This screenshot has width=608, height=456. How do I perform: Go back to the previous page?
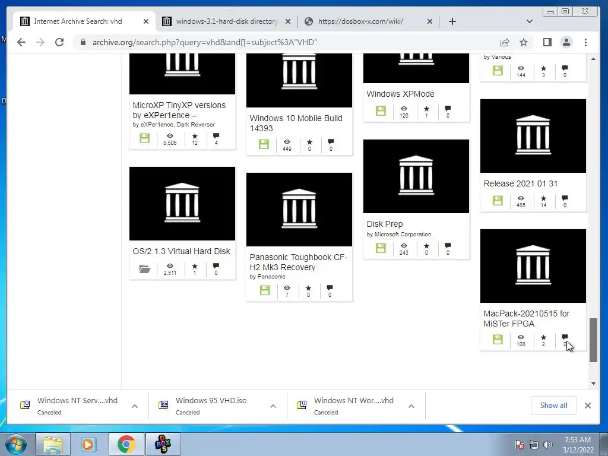(21, 42)
